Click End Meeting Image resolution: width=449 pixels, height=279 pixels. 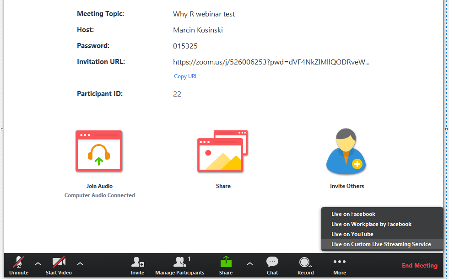click(420, 266)
